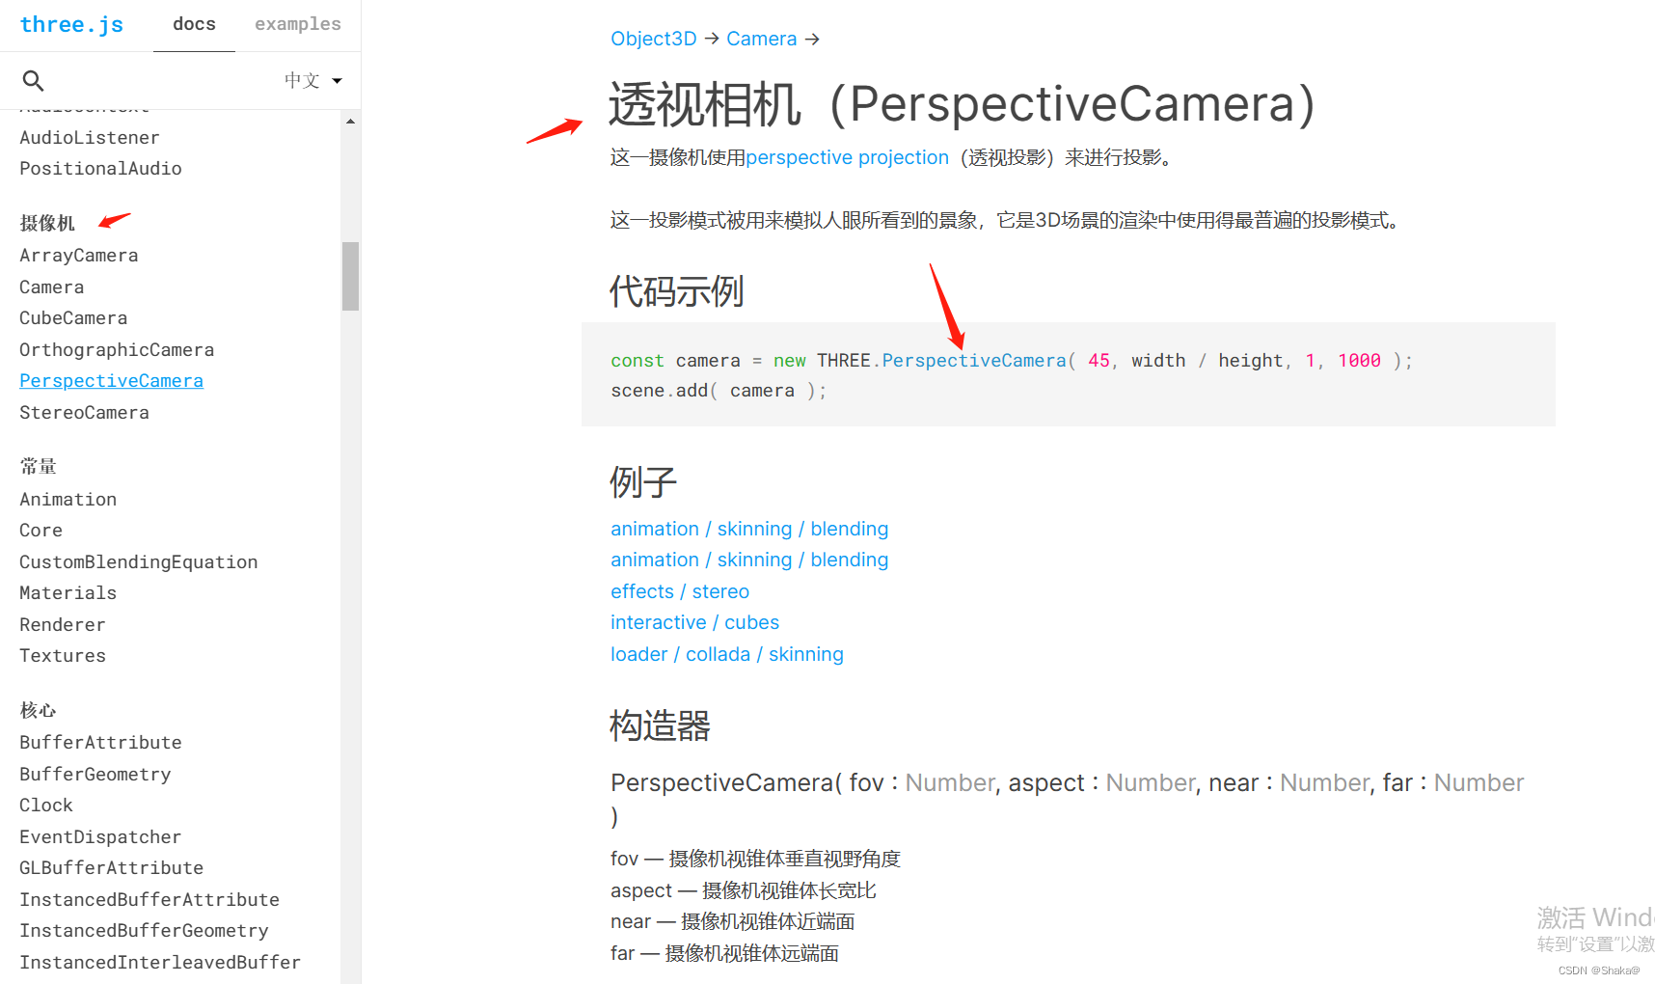The width and height of the screenshot is (1655, 984).
Task: Click the 透视相机 (PerspectiveCamera) title
Action: coord(962,104)
